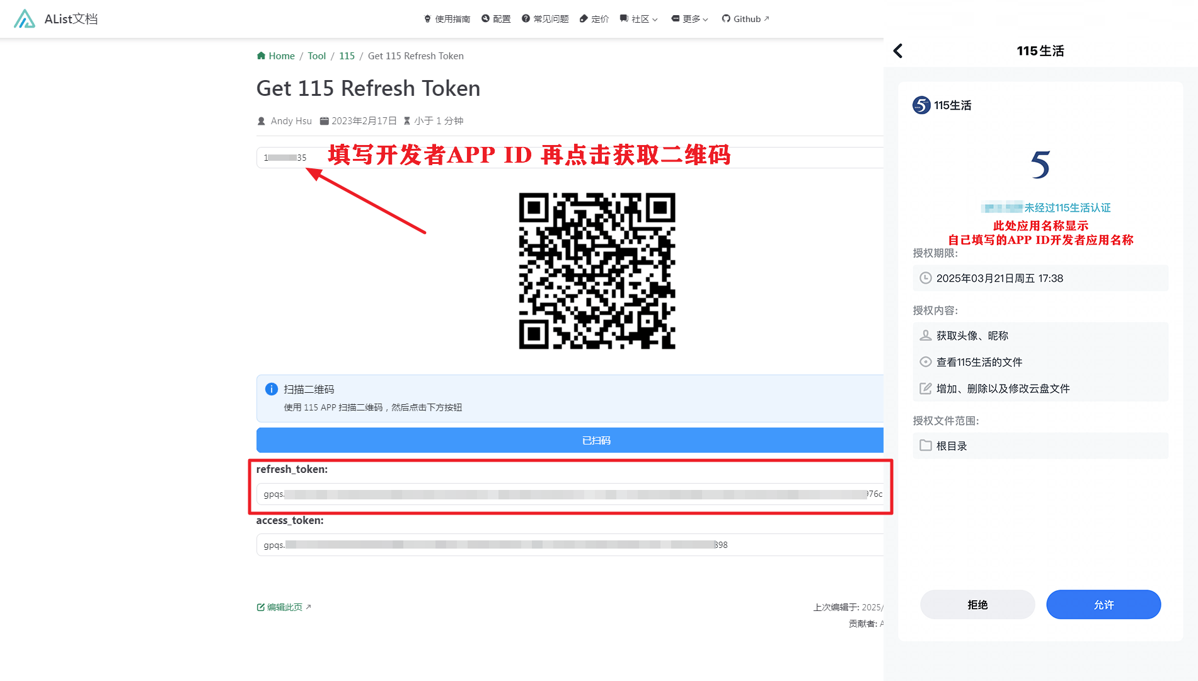Click the clock icon beside authorization date
The height and width of the screenshot is (681, 1198).
925,278
